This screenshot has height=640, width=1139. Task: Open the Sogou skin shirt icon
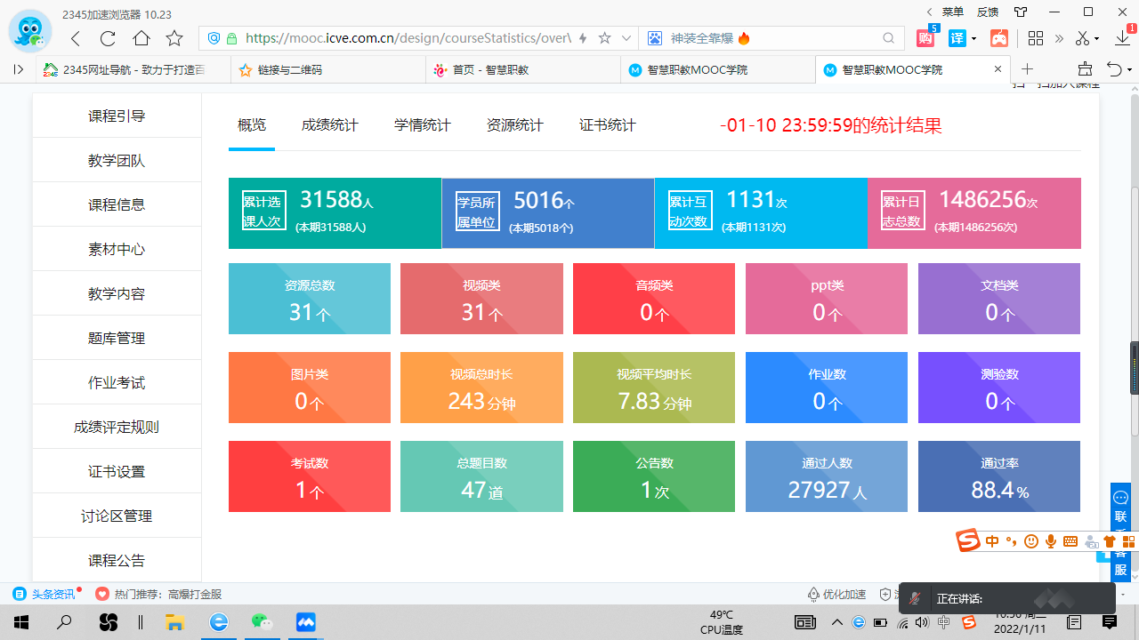tap(1110, 541)
